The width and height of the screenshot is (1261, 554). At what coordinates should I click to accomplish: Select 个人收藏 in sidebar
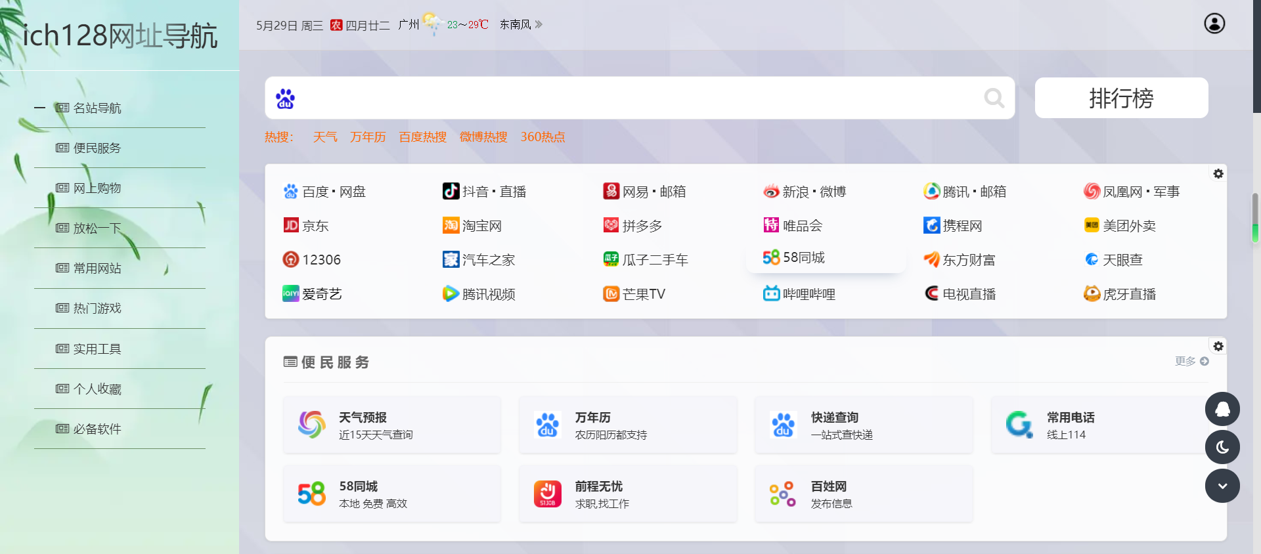coord(89,389)
